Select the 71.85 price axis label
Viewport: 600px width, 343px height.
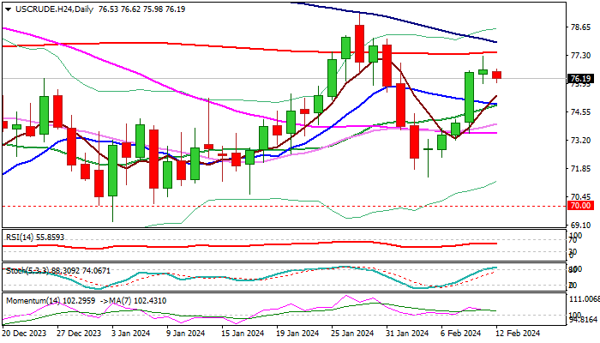pyautogui.click(x=581, y=168)
